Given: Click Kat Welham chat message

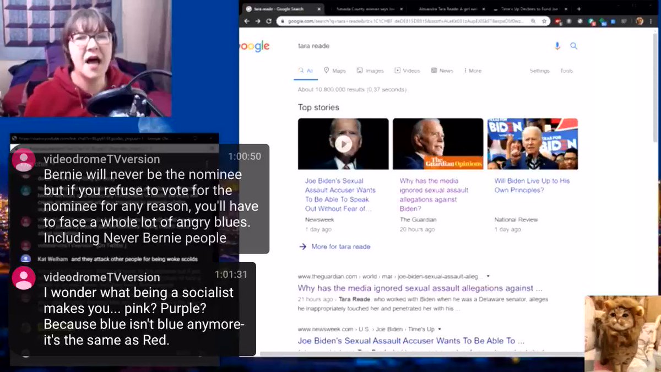Looking at the screenshot, I should pos(117,259).
